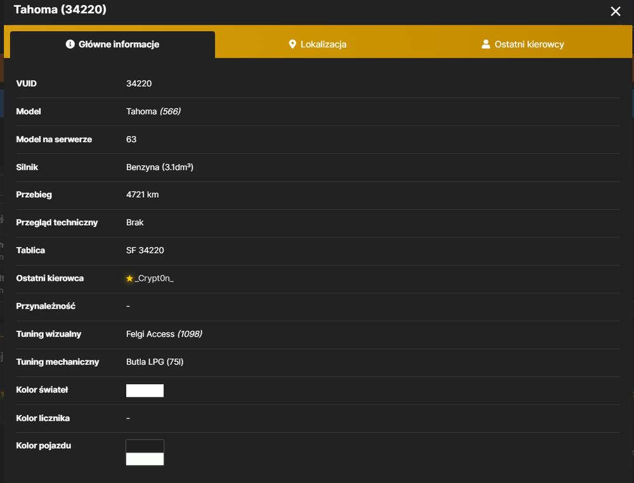The height and width of the screenshot is (483, 634).
Task: Click the plate value SF 34220
Action: click(x=145, y=250)
